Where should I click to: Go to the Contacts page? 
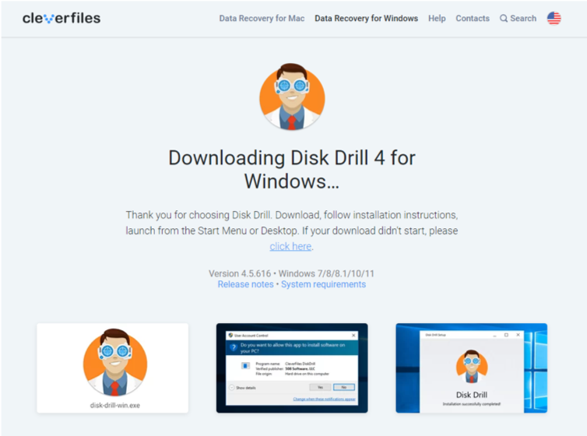coord(473,19)
